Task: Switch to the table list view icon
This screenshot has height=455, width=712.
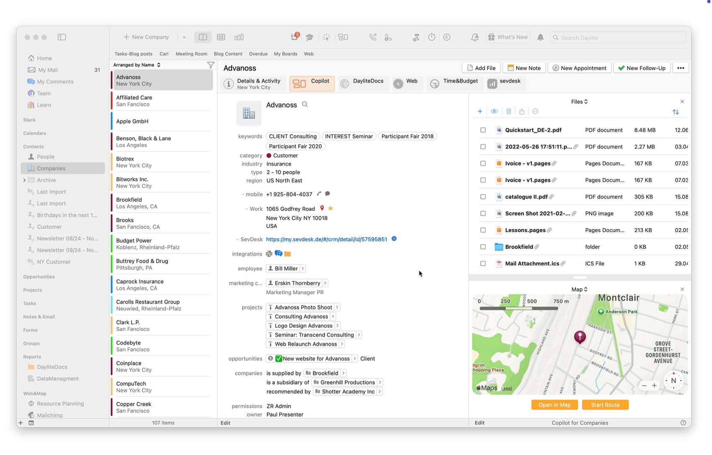Action: [221, 37]
